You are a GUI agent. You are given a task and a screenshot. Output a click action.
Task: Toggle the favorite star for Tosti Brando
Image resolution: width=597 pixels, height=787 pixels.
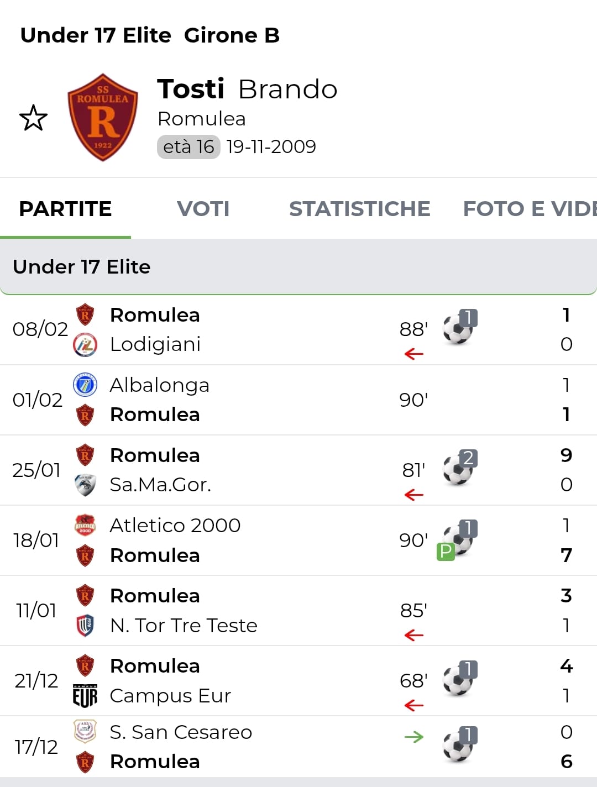[33, 118]
